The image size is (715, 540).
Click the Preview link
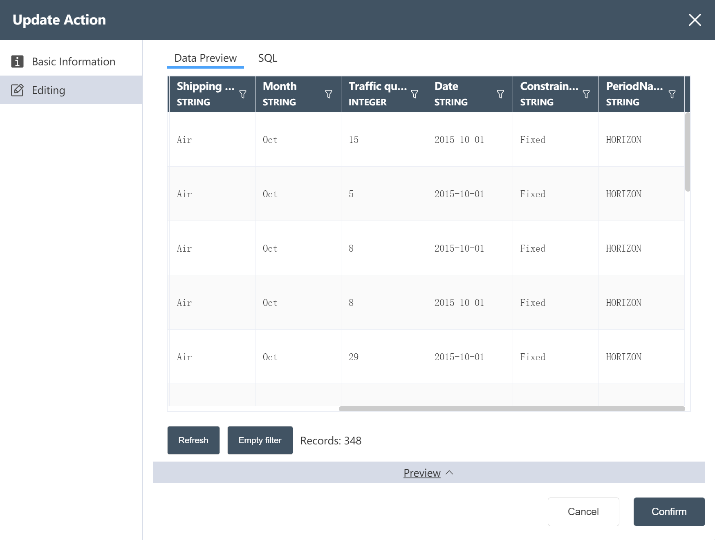(422, 473)
